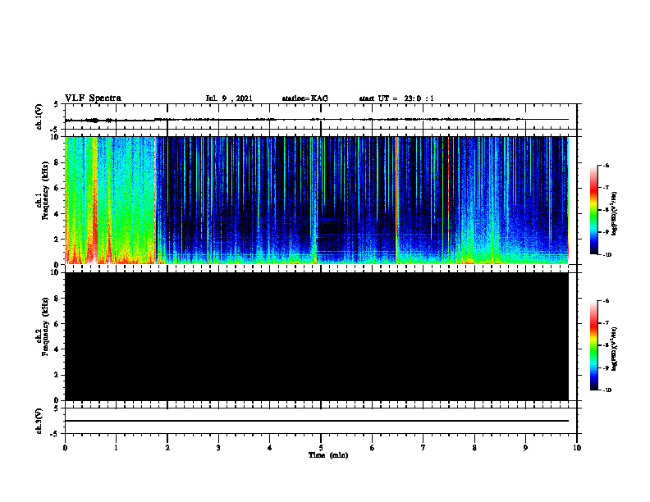Click the "-6" label on the ch.2 color scale
This screenshot has height=502, width=650.
click(606, 301)
